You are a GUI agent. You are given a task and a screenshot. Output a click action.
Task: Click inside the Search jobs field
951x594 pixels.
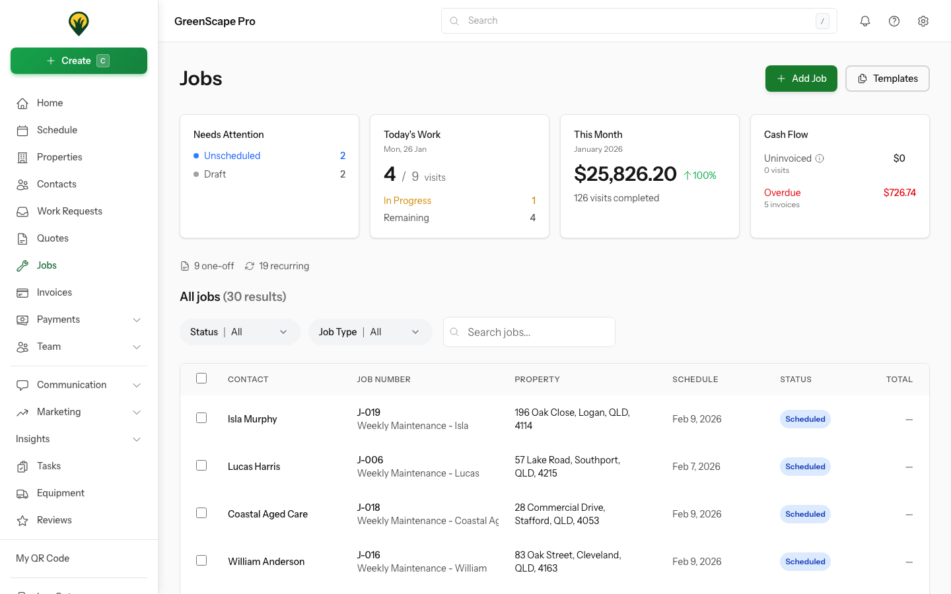528,331
